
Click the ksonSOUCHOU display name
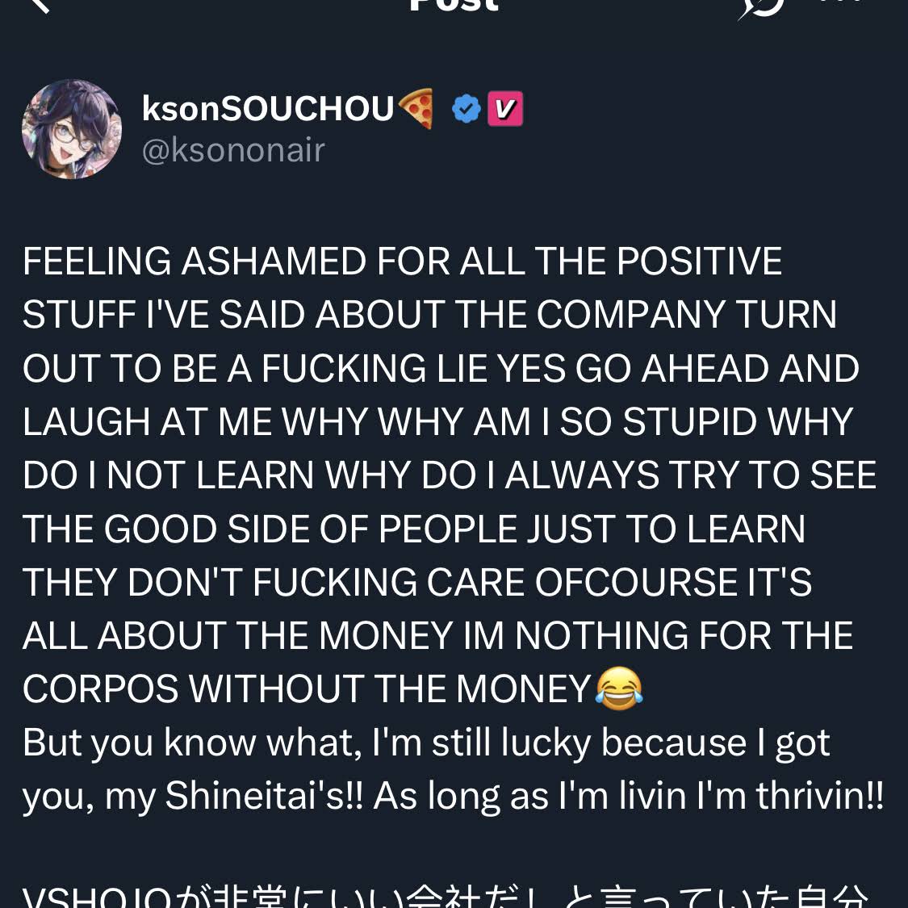tap(268, 109)
